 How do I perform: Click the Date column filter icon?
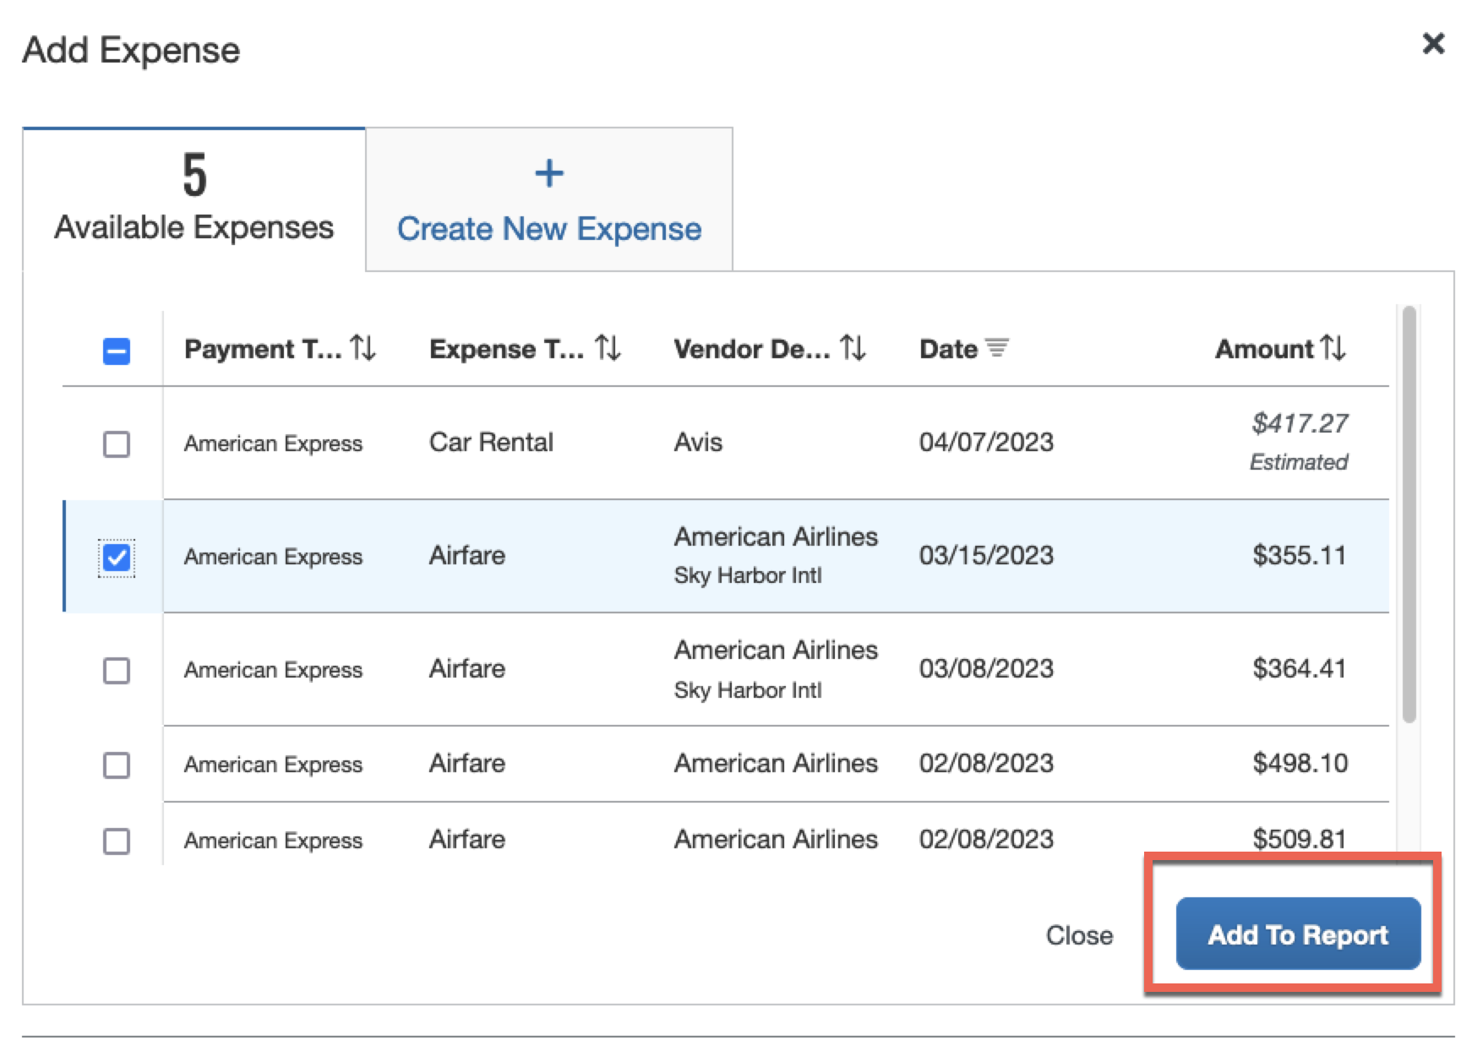point(997,348)
